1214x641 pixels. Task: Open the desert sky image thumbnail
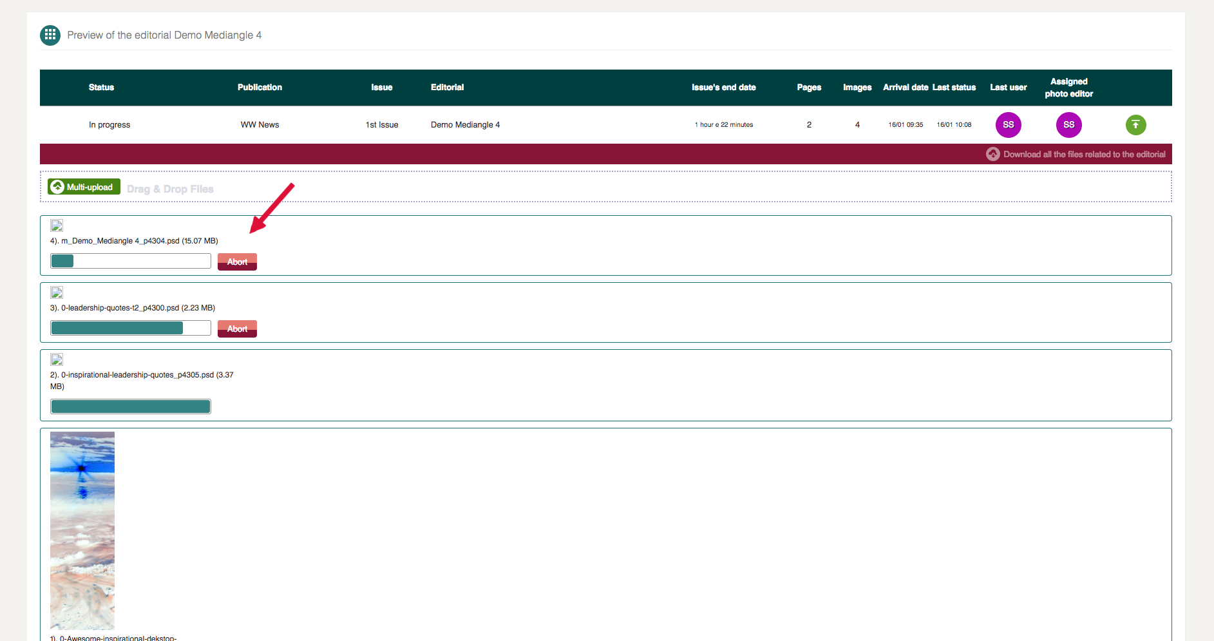(82, 530)
